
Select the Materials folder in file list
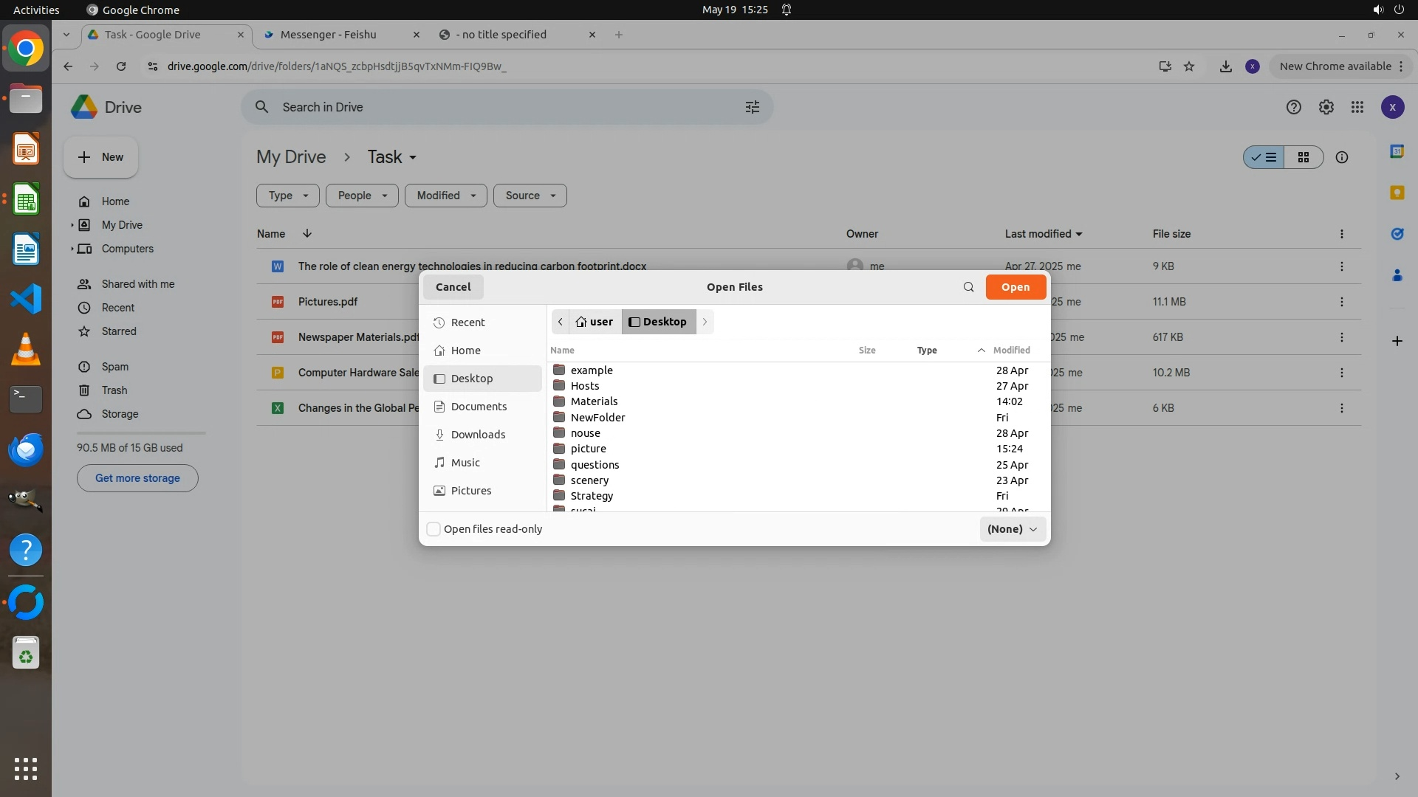(x=594, y=401)
